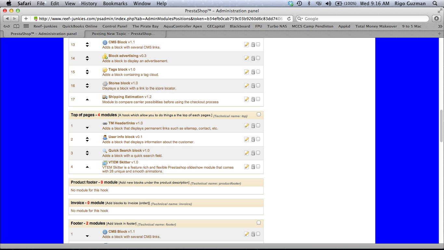Viewport: 444px width, 250px height.
Task: Select PrestaShop Administration panel tab
Action: click(44, 34)
